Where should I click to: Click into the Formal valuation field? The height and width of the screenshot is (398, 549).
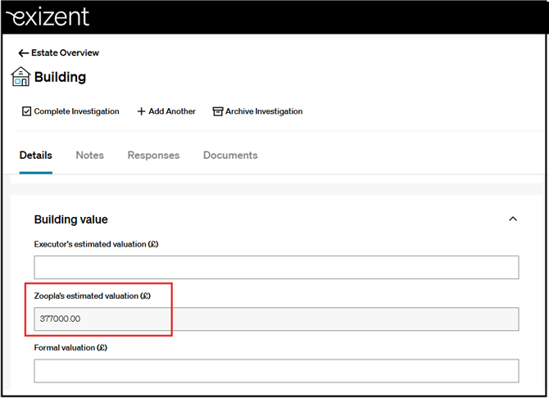tap(276, 370)
